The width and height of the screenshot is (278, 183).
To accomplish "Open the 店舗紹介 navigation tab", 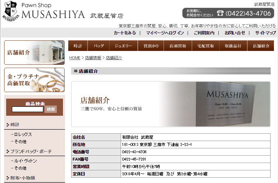I will [261, 46].
